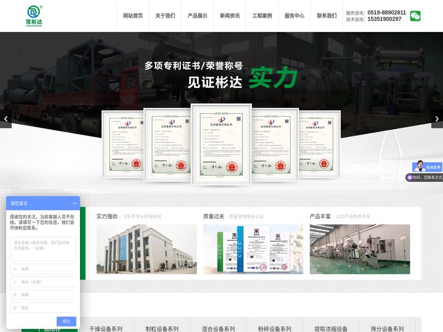Screen dimensions: 443x332
Task: Click the leftmost patent certificate in banner
Action: pyautogui.click(x=124, y=144)
